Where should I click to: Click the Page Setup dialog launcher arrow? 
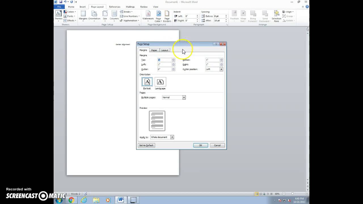click(139, 25)
